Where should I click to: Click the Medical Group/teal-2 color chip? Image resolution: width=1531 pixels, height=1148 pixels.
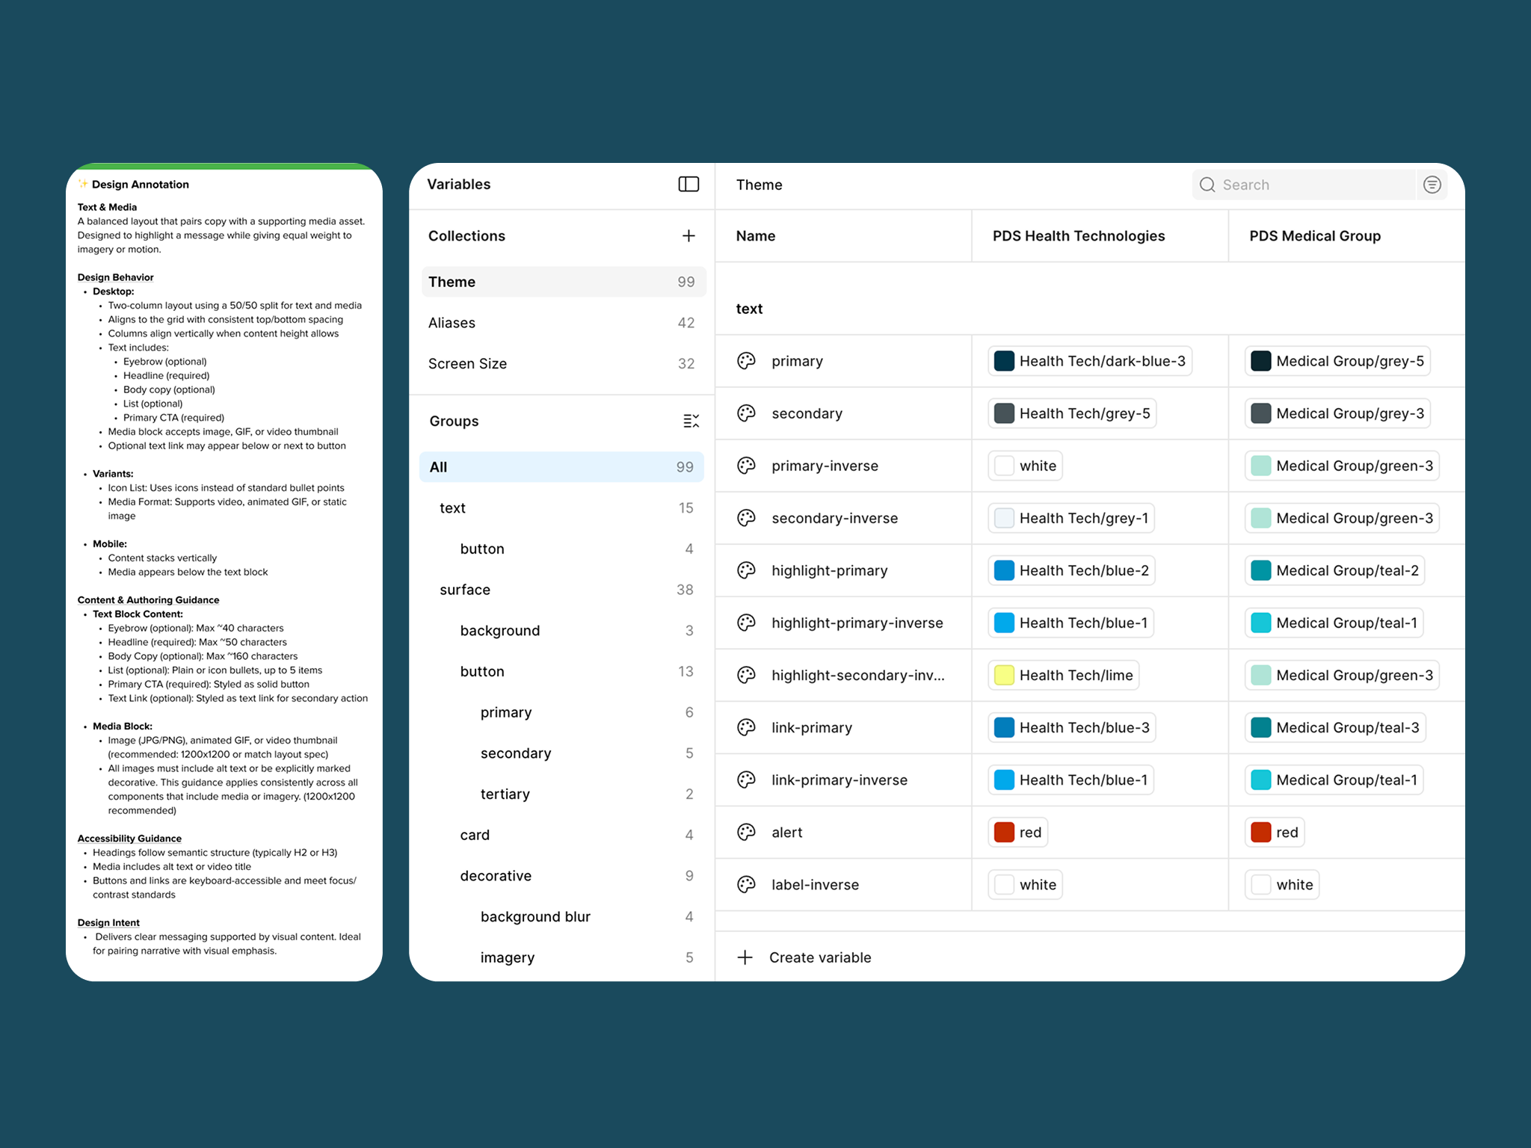pos(1334,570)
